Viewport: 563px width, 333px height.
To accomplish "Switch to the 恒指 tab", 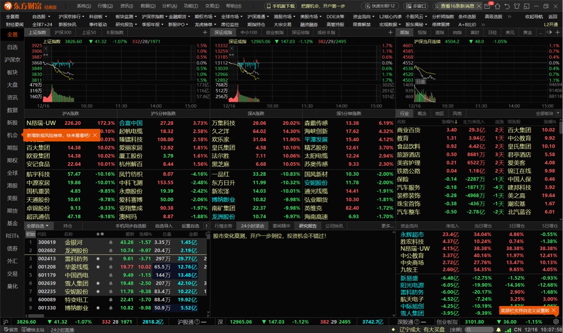I will pos(422,33).
